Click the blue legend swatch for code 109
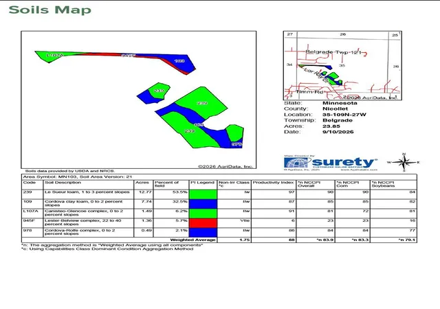Image resolution: width=440 pixels, height=309 pixels. [203, 204]
